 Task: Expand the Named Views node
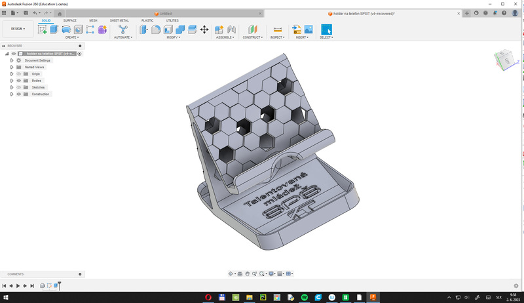click(12, 67)
